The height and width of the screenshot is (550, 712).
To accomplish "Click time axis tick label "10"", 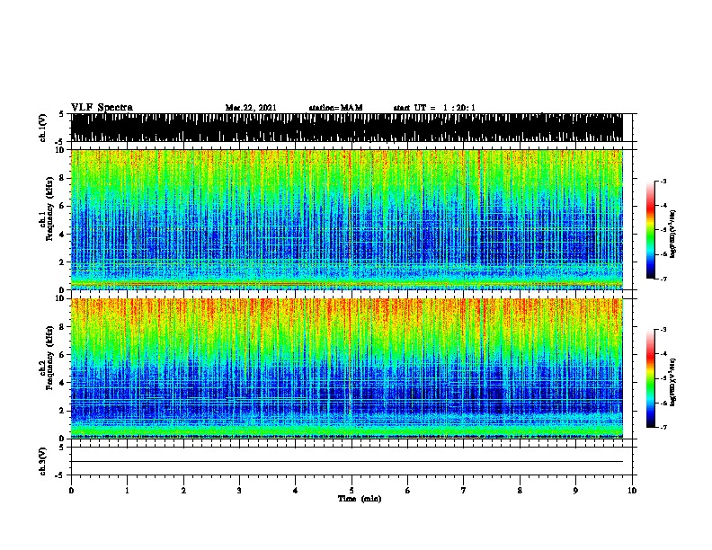I will [x=632, y=491].
